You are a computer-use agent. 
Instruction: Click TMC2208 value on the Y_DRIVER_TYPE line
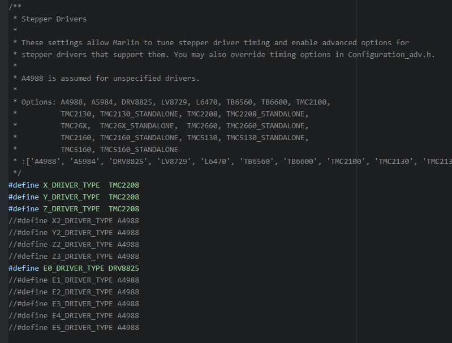click(124, 197)
